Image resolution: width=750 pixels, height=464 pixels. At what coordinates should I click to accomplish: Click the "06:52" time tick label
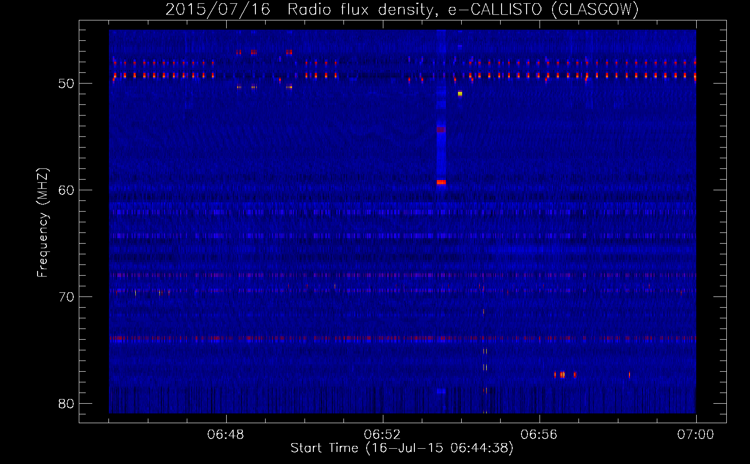click(382, 435)
